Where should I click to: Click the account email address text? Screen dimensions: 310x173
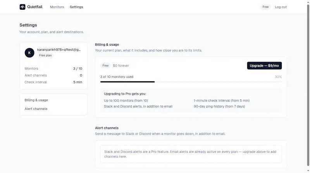pyautogui.click(x=59, y=50)
